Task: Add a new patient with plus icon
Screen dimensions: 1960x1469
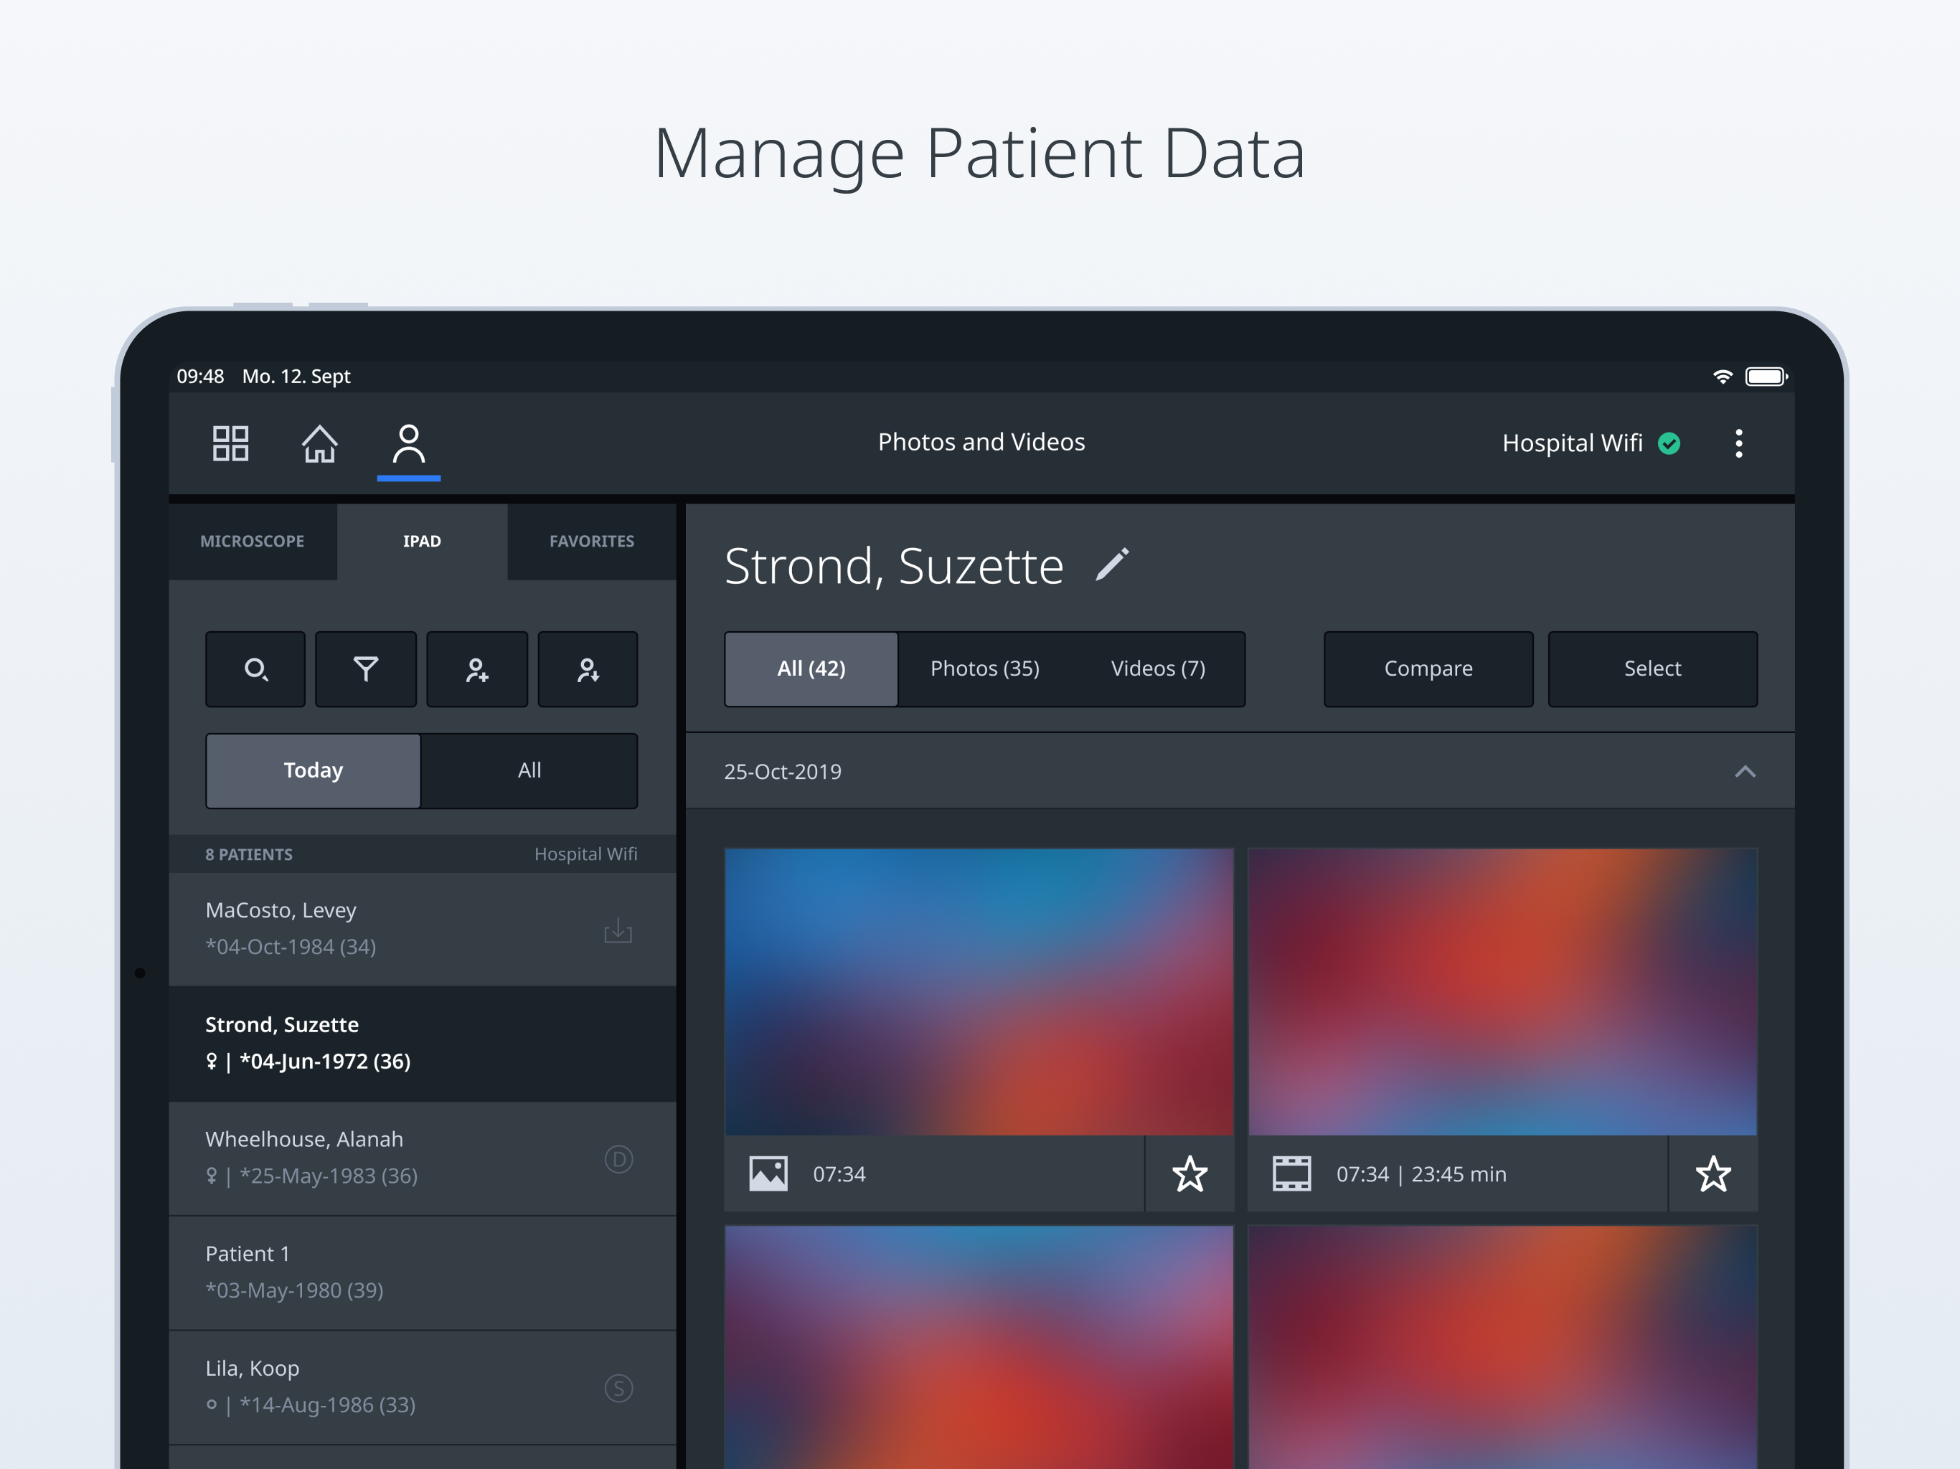Action: pos(476,669)
